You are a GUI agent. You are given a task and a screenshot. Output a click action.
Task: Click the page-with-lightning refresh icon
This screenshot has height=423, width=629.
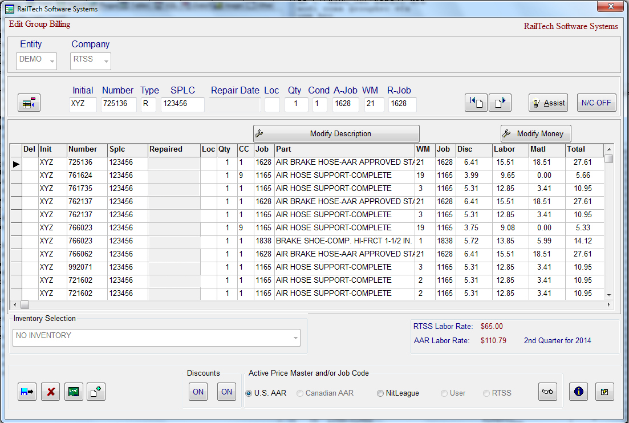click(x=604, y=392)
